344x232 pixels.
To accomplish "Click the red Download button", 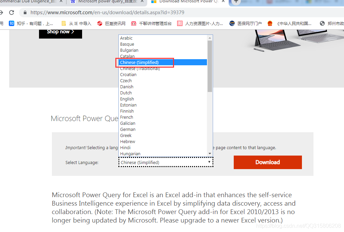I will click(x=268, y=162).
